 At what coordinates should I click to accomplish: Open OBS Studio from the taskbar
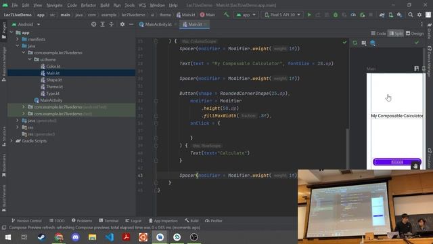pyautogui.click(x=194, y=237)
